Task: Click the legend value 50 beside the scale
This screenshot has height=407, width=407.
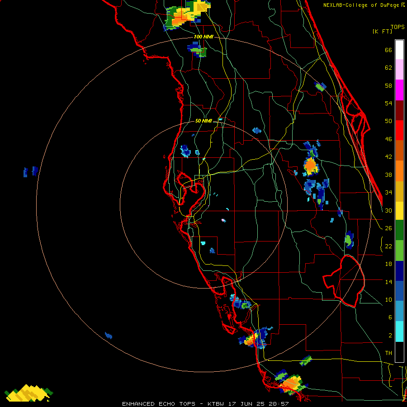Action: click(x=388, y=121)
